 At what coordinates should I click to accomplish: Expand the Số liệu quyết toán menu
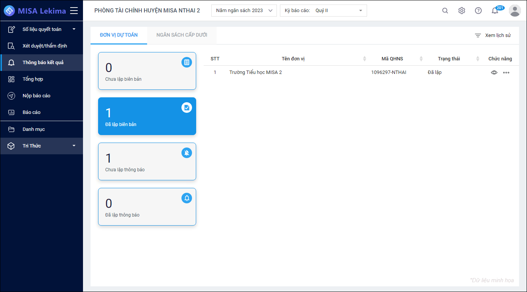(41, 29)
